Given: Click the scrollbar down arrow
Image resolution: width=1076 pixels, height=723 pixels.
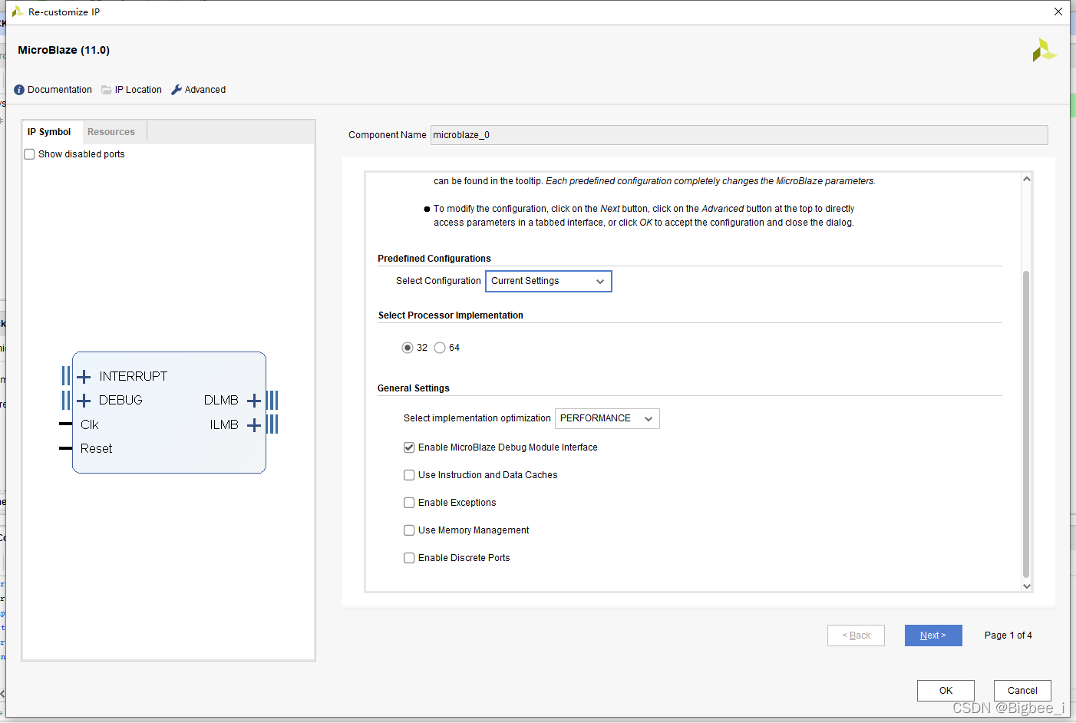Looking at the screenshot, I should pos(1027,586).
